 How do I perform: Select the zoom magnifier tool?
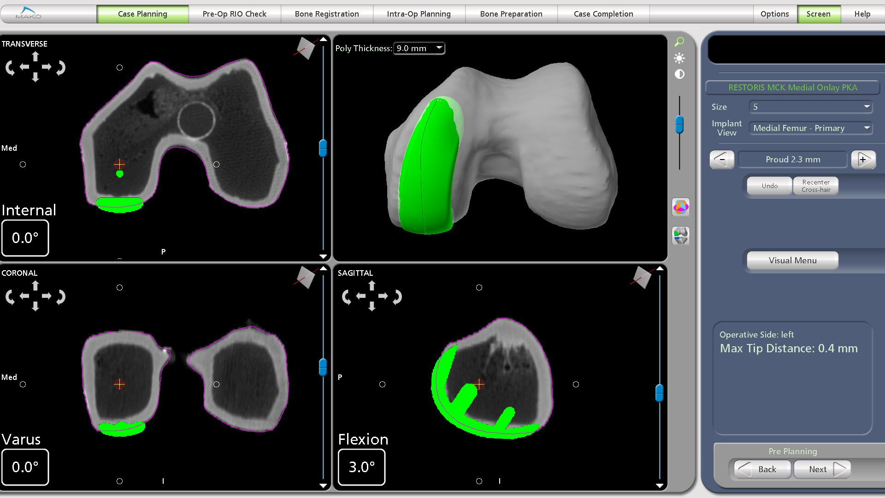tap(679, 42)
